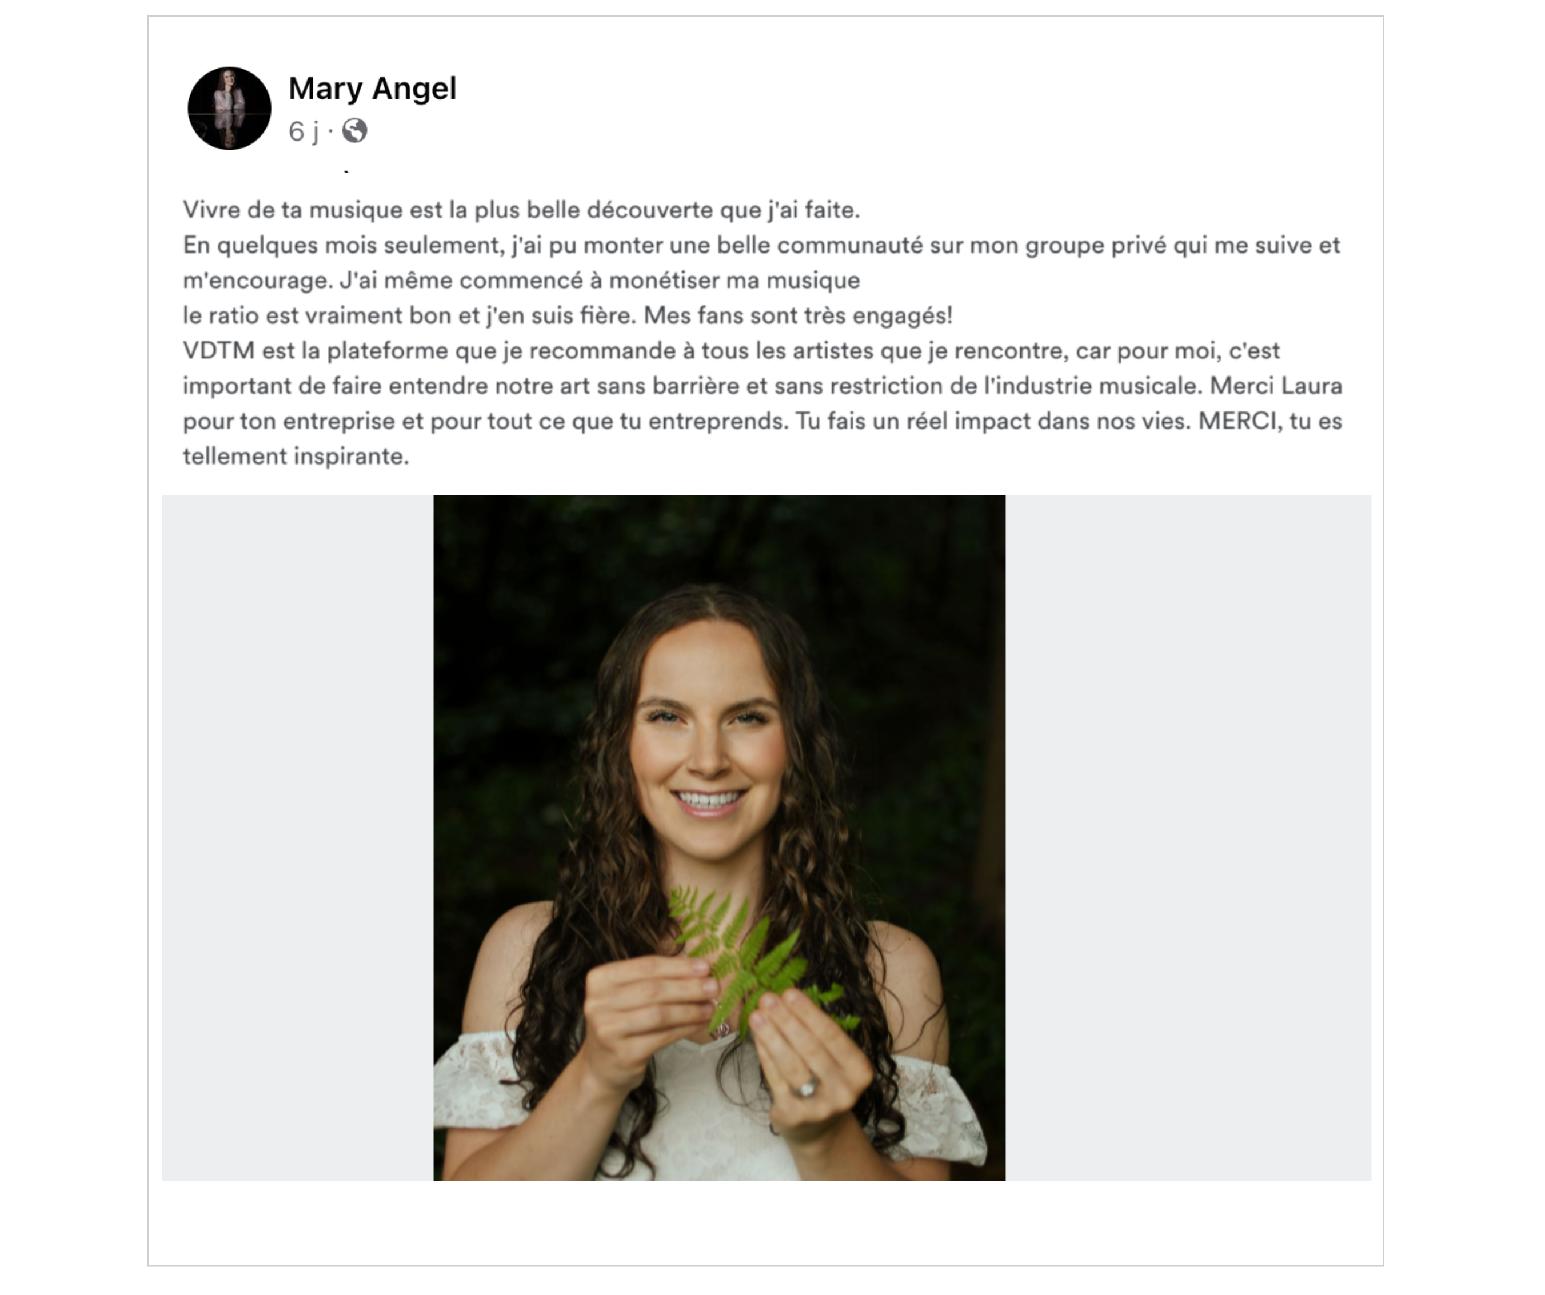Click the ring on the woman's finger
The image size is (1545, 1295).
pyautogui.click(x=807, y=1086)
